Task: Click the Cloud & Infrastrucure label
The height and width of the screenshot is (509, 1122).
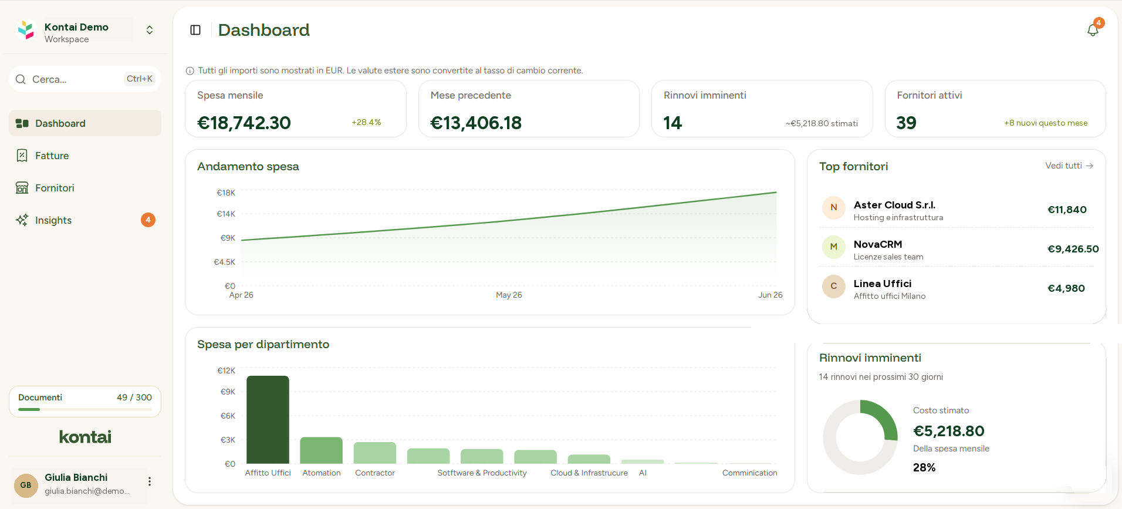Action: [589, 473]
